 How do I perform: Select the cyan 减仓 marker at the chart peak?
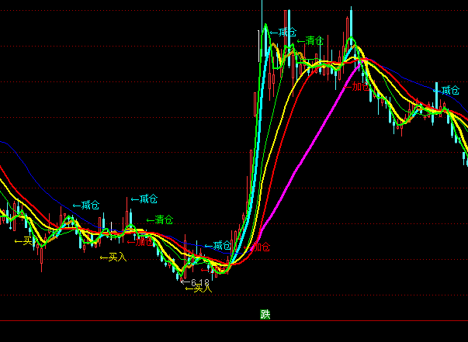283,32
